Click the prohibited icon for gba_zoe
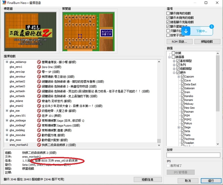Image resolution: width=223 pixels, height=185 pixels. click(39, 111)
